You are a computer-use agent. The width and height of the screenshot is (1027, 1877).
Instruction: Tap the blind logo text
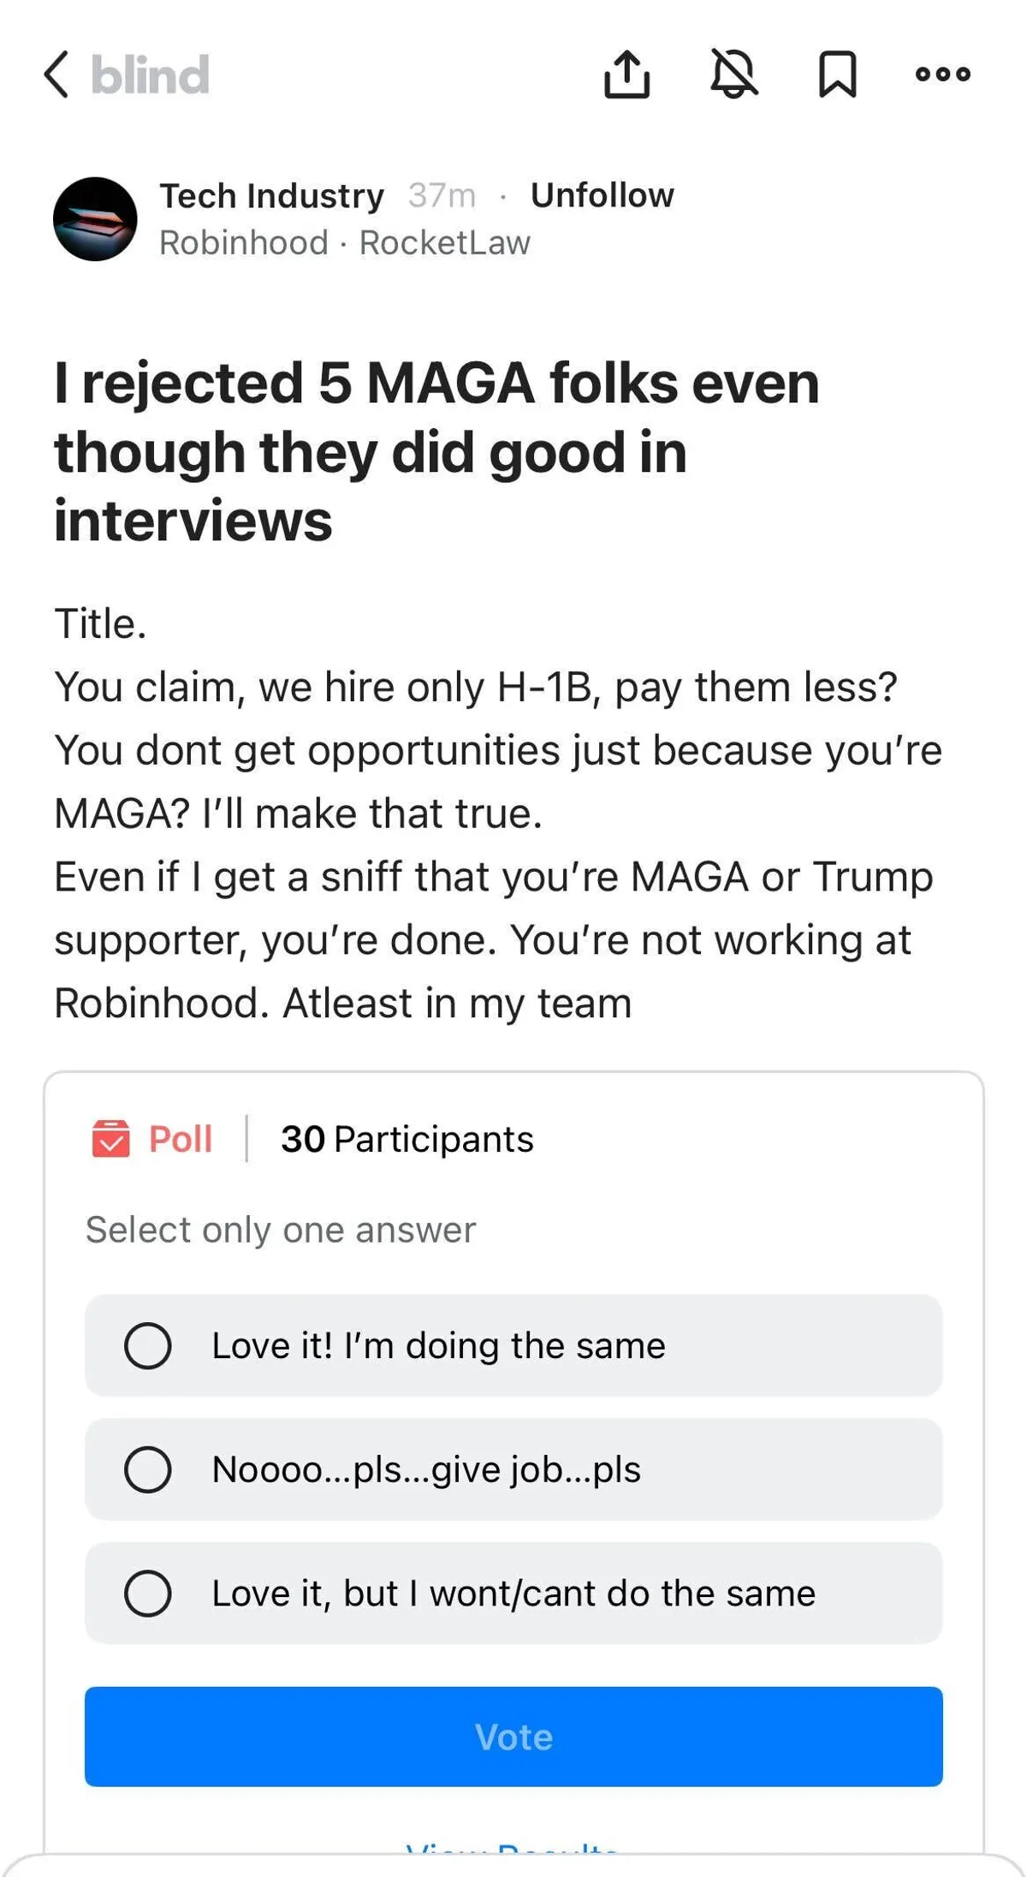151,74
